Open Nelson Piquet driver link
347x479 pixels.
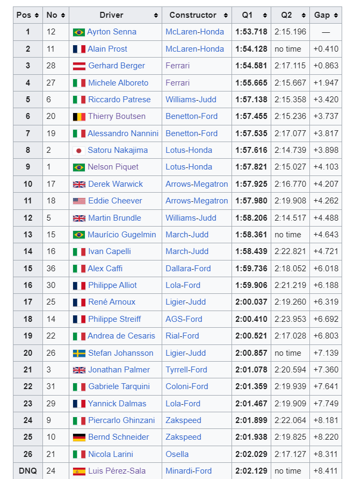pyautogui.click(x=113, y=167)
